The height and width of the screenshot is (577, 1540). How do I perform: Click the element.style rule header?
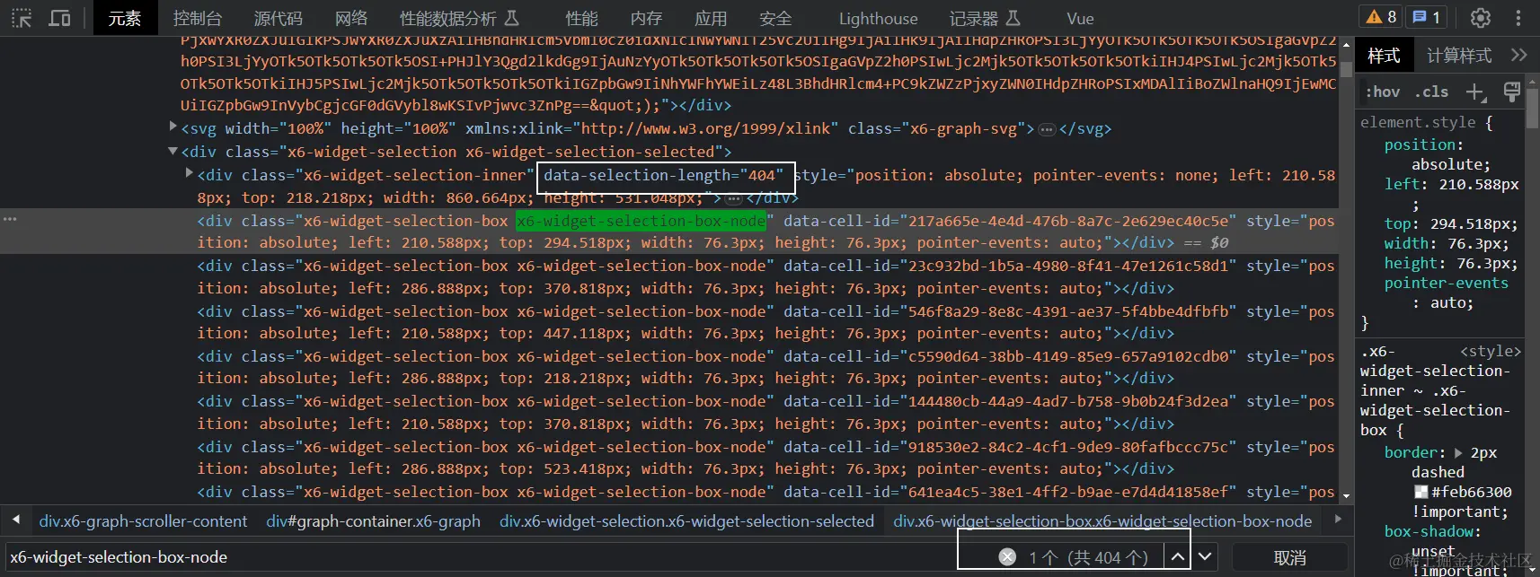[1426, 122]
